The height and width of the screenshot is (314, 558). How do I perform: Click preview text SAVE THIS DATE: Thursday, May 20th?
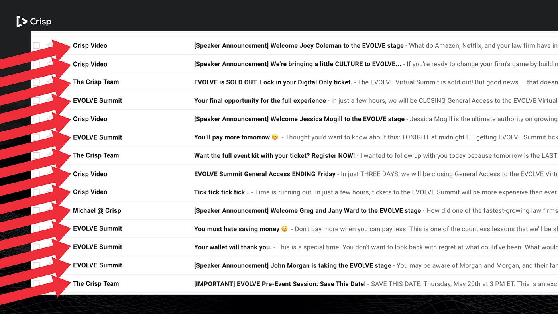click(x=464, y=284)
